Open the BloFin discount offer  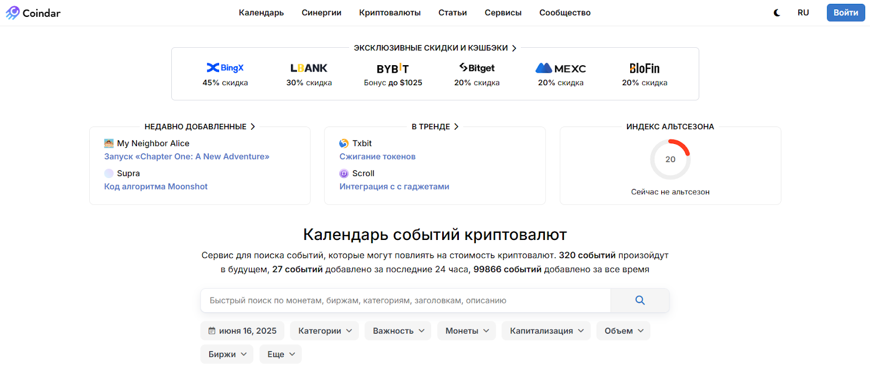coord(644,74)
